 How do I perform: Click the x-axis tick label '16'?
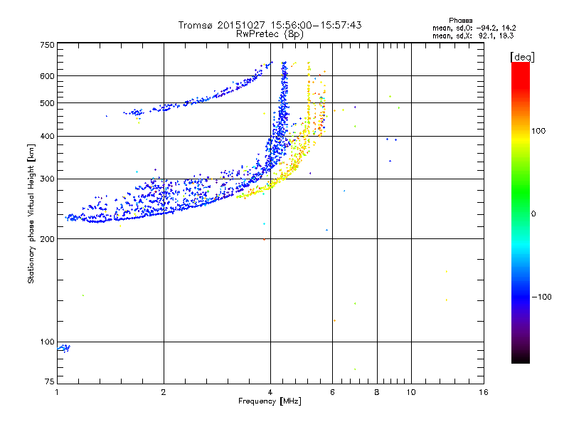pos(484,392)
